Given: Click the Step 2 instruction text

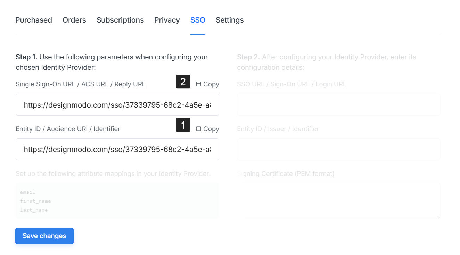Looking at the screenshot, I should [327, 62].
